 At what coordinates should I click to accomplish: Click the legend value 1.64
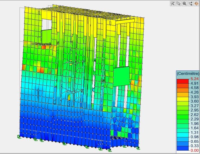click(x=194, y=128)
